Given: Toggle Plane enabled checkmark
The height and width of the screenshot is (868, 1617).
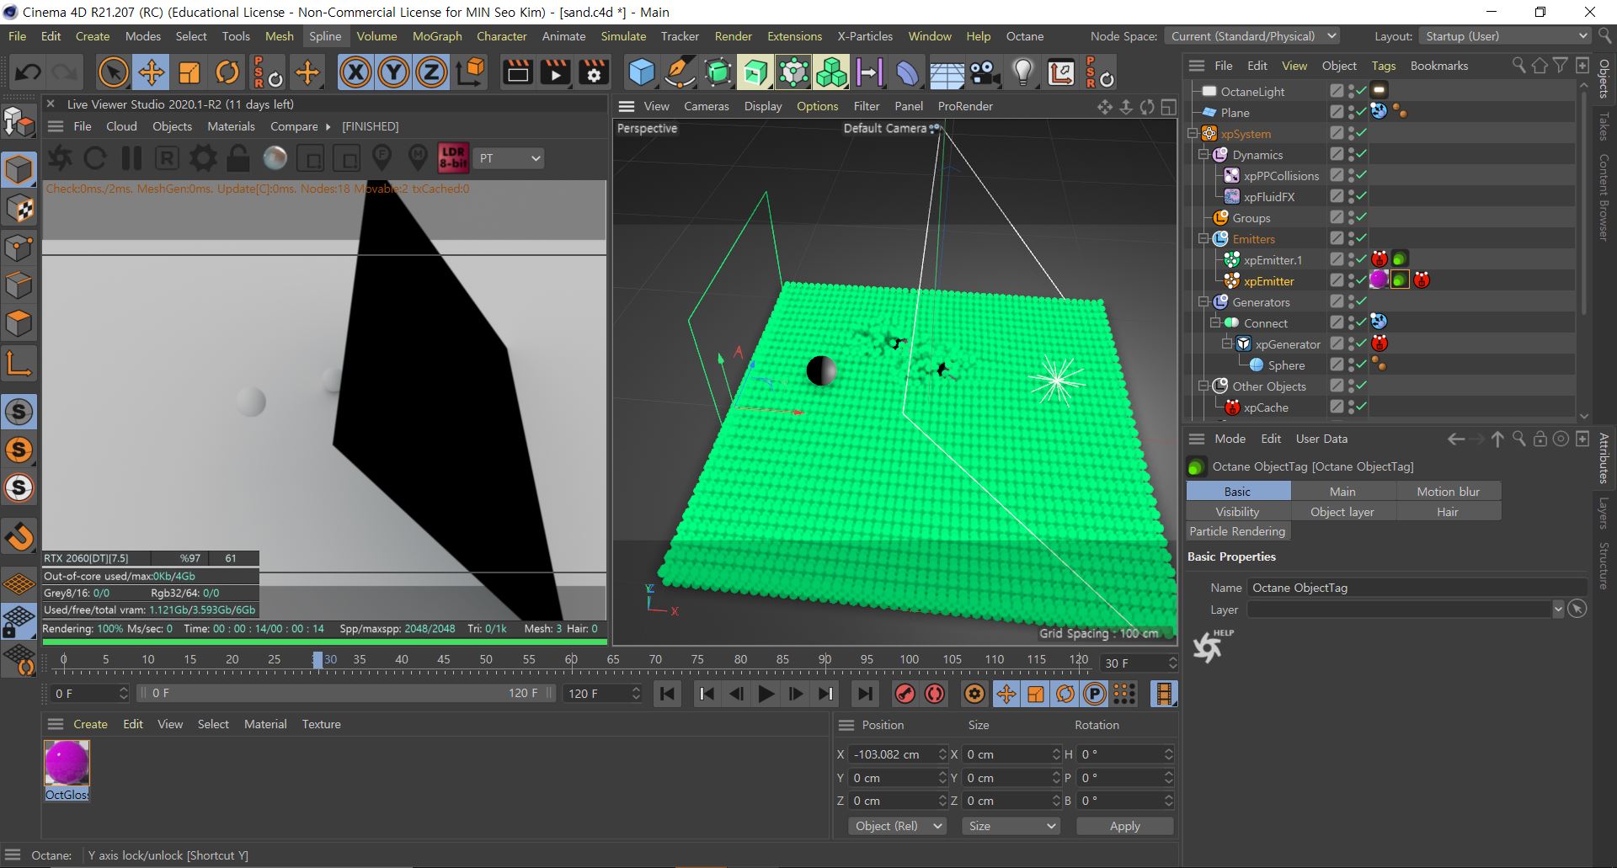Looking at the screenshot, I should click(x=1362, y=111).
